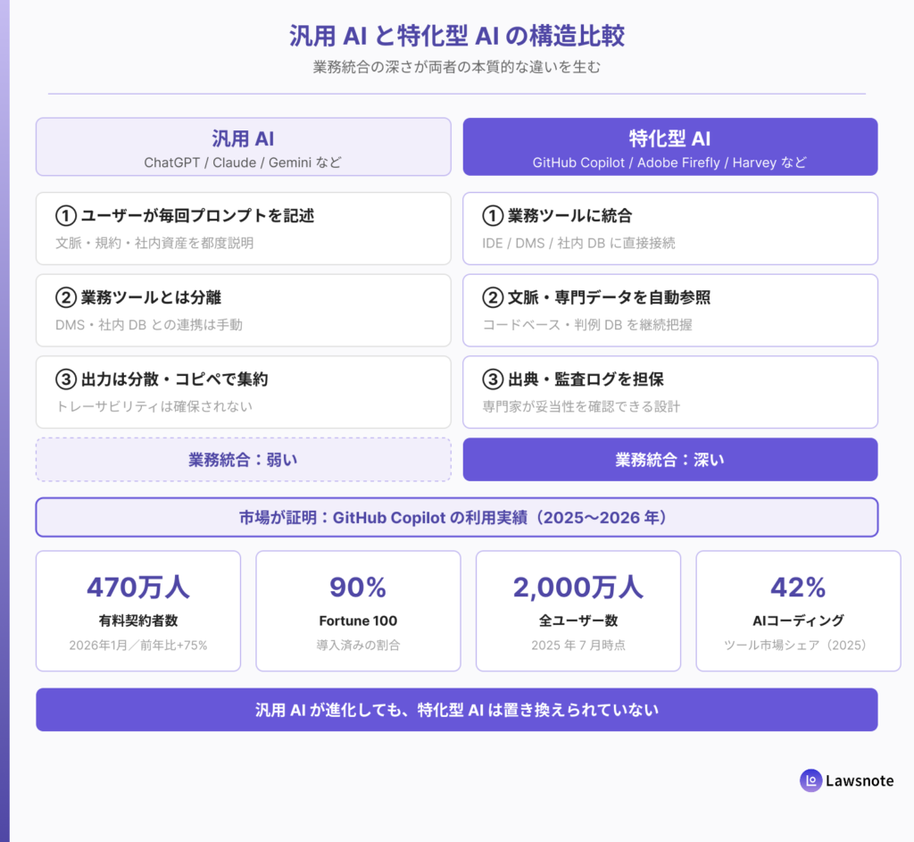Click the AIコーディング label

[798, 621]
